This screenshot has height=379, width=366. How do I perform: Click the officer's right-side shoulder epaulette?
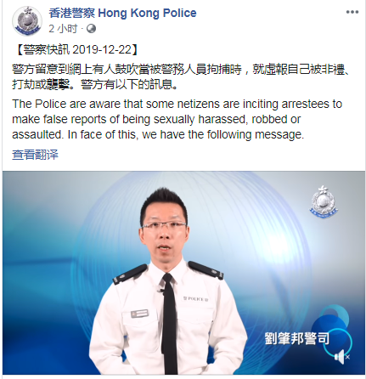pos(206,270)
